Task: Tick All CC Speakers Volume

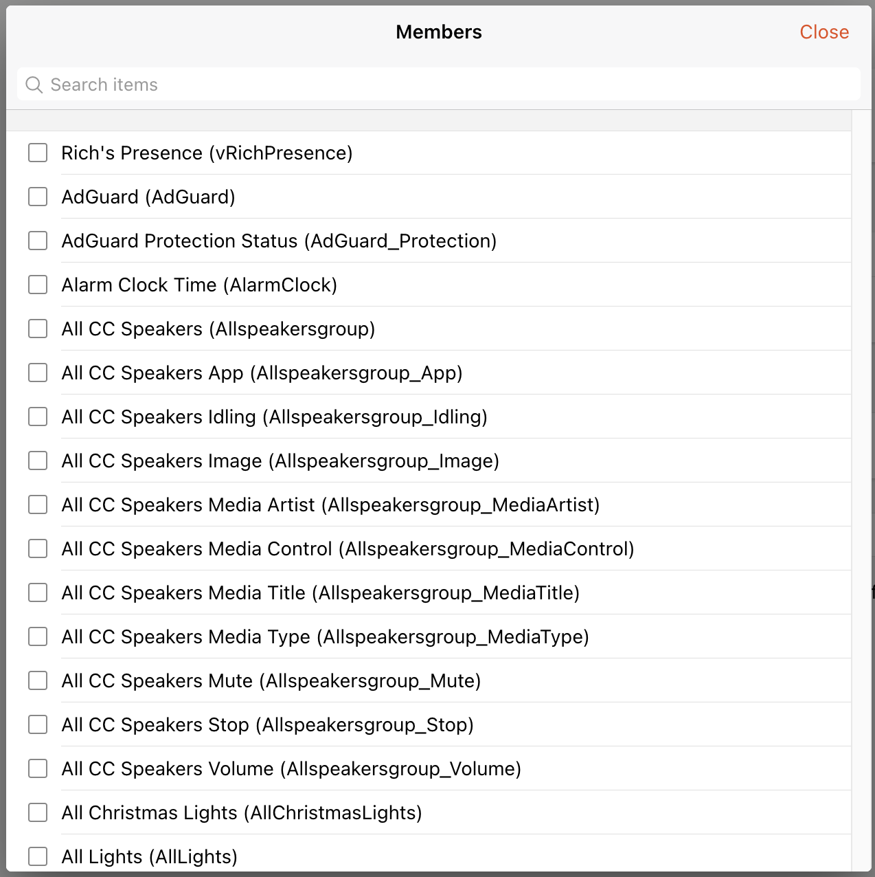Action: coord(37,768)
